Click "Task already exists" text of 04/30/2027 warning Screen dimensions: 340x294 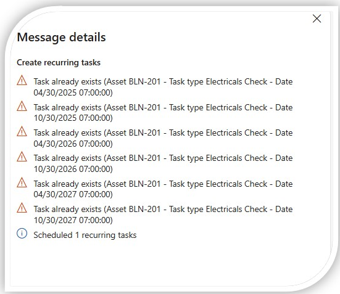(67, 184)
